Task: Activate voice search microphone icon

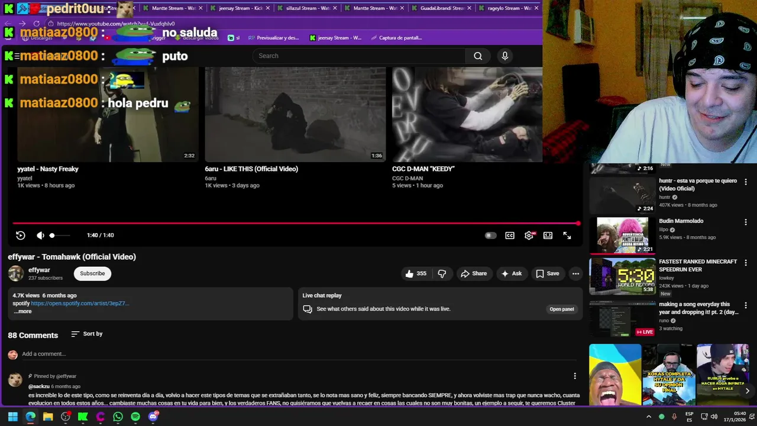Action: 504,56
